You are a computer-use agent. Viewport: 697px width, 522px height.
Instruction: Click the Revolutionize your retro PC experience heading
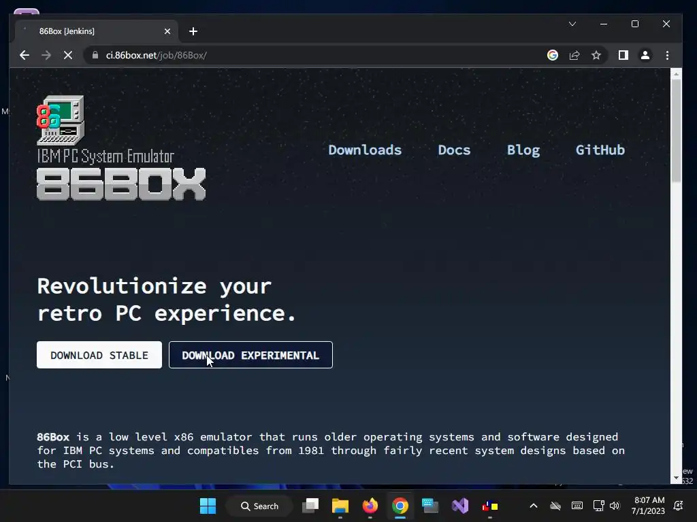coord(166,299)
